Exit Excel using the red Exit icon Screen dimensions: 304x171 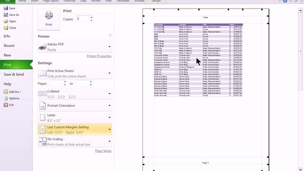6,105
